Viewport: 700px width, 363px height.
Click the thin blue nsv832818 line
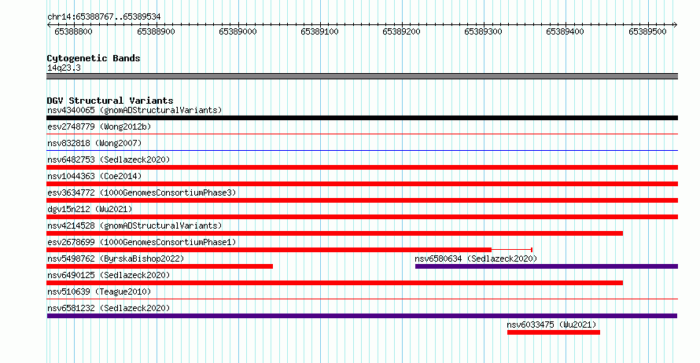click(362, 150)
